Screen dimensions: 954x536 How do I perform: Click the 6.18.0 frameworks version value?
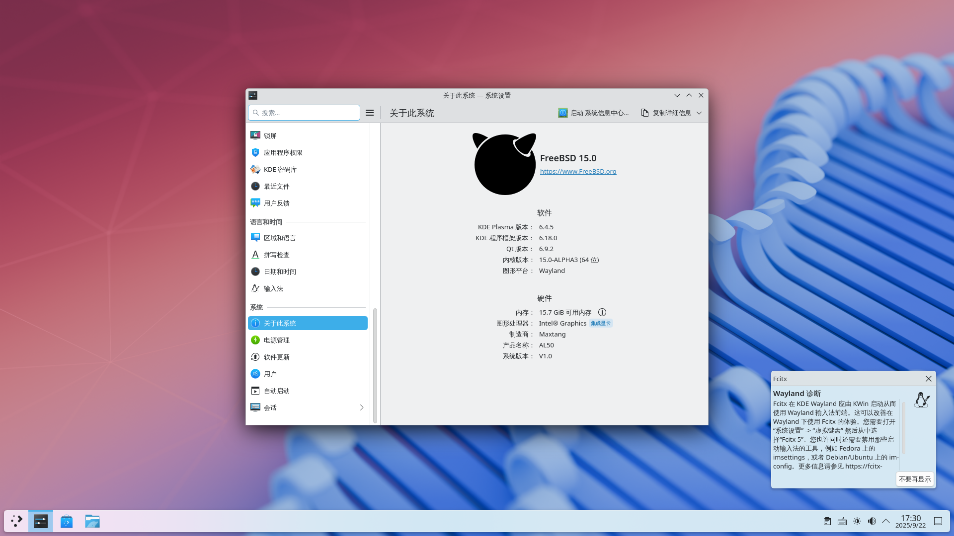tap(548, 238)
